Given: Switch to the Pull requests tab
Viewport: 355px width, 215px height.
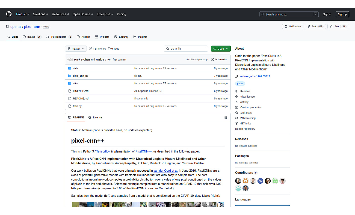Looking at the screenshot, I should point(59,37).
